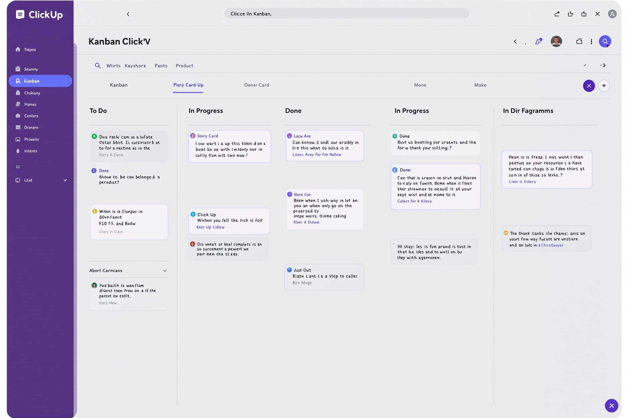
Task: Add a view with the plus button
Action: pos(604,86)
